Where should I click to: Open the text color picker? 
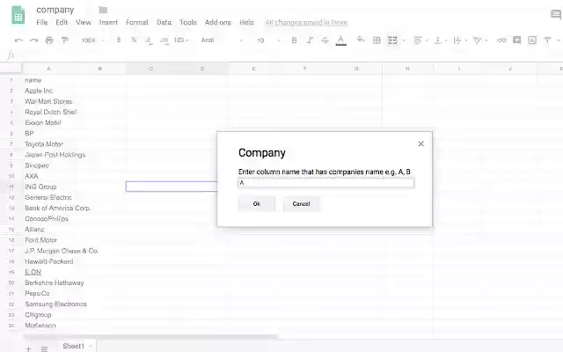click(340, 40)
